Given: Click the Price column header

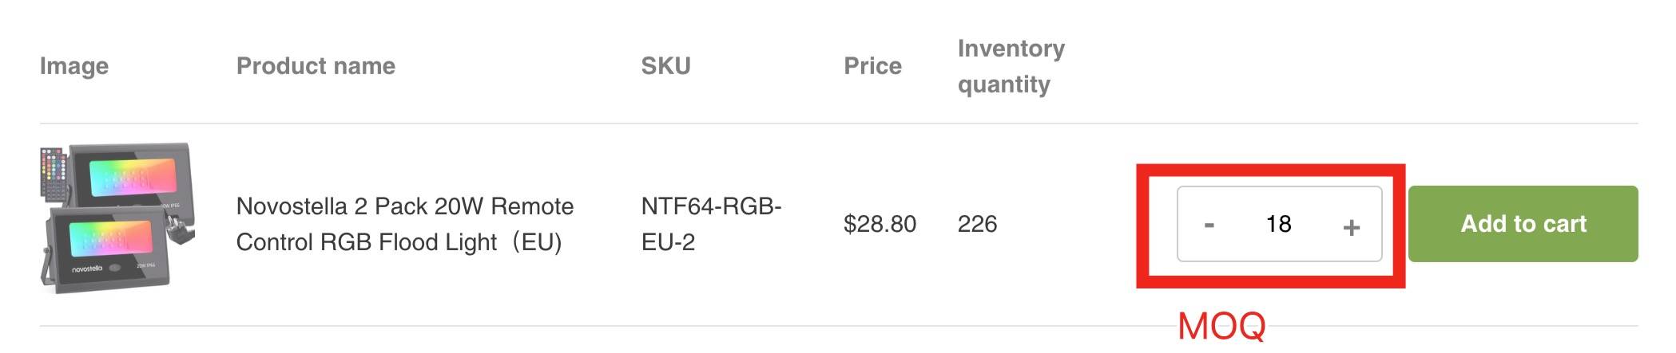Looking at the screenshot, I should (872, 66).
